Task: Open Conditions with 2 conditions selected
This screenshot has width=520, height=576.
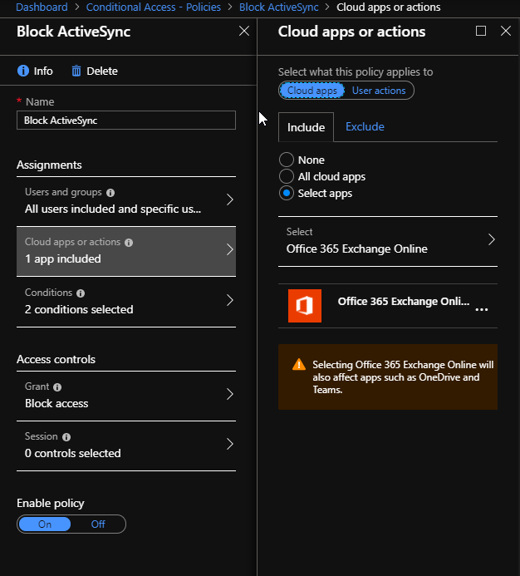Action: [126, 301]
